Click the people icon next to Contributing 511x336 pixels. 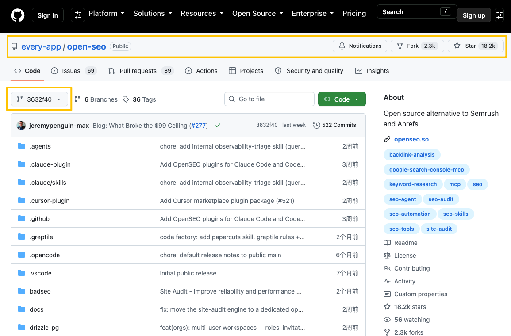click(x=387, y=268)
